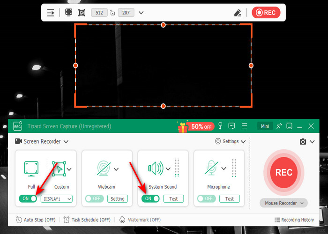Click the right middle resize handle

[251, 66]
